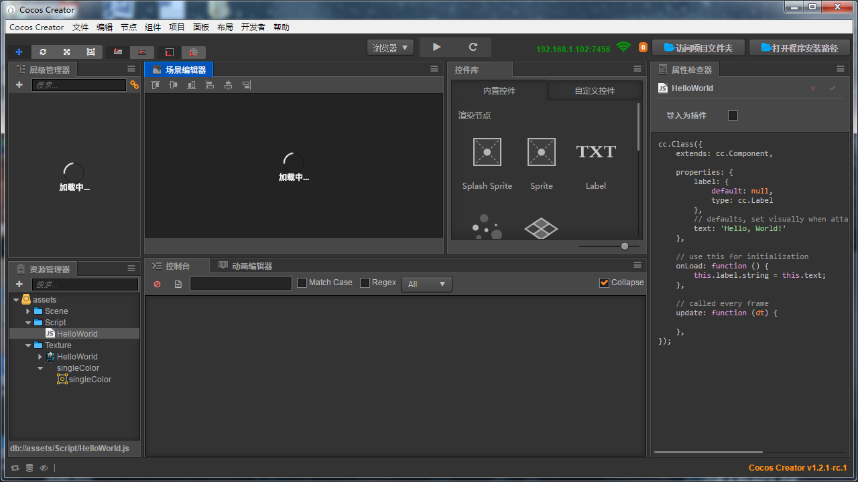Open the 属性检查器 panel menu icon
This screenshot has height=482, width=858.
tap(841, 69)
